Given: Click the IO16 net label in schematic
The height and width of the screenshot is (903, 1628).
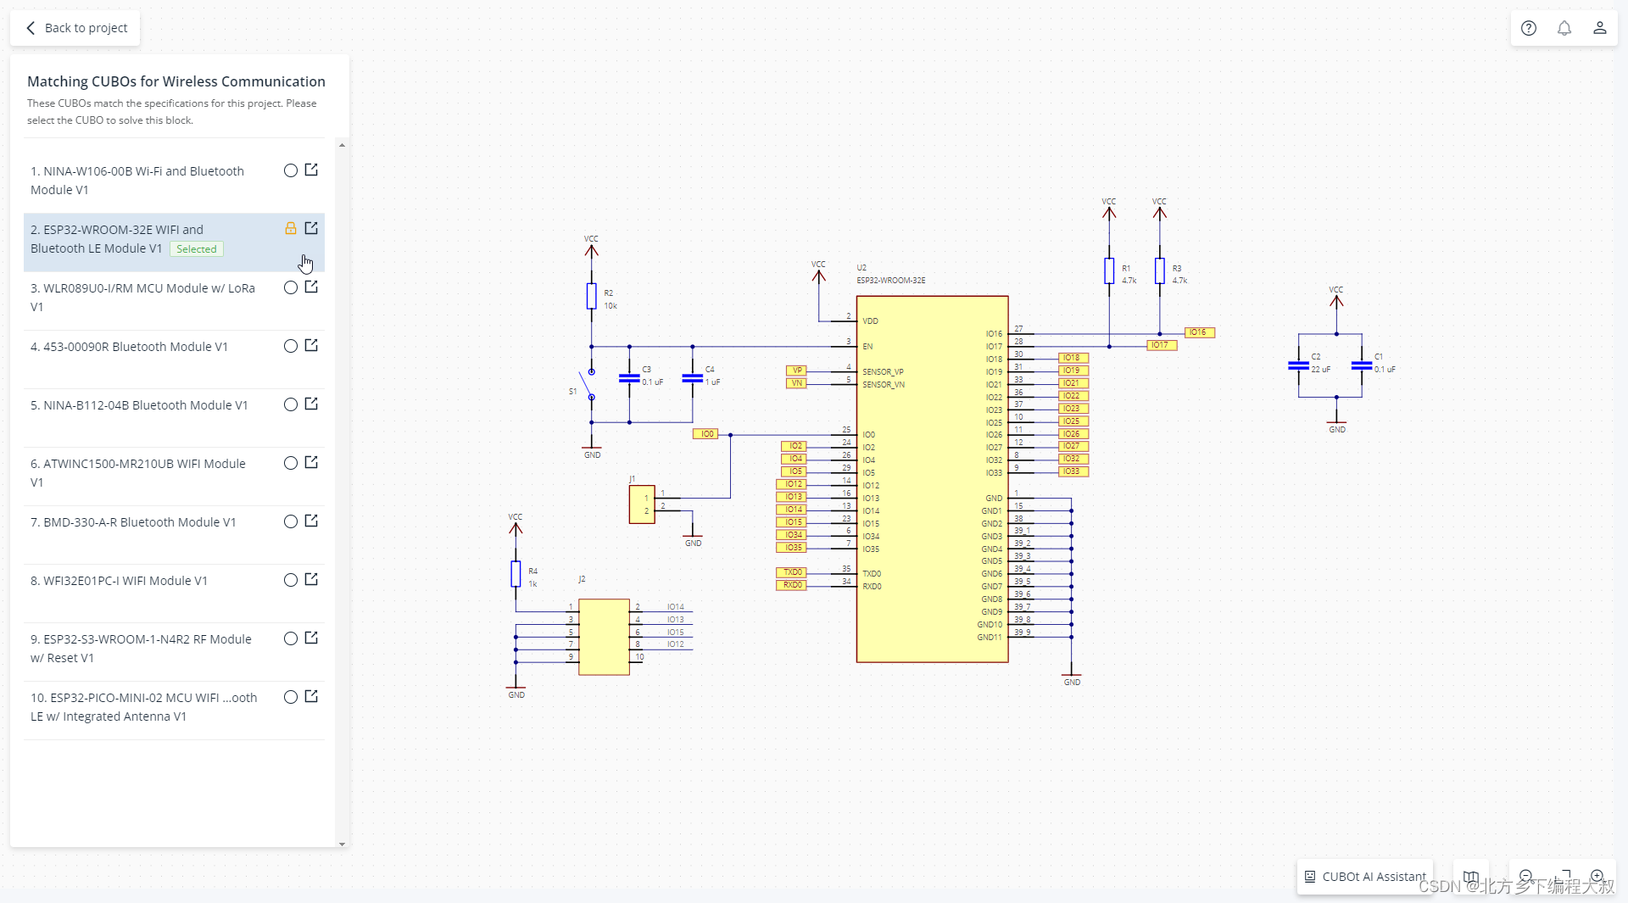Looking at the screenshot, I should click(x=1199, y=332).
